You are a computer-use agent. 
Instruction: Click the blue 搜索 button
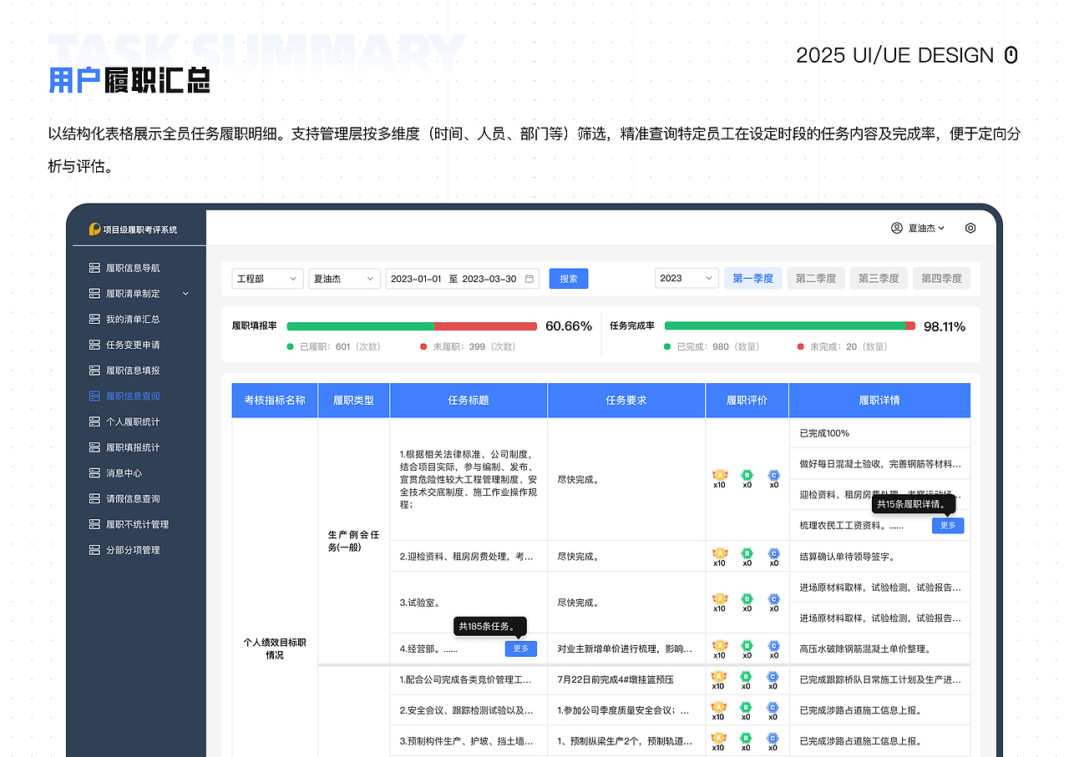coord(569,279)
